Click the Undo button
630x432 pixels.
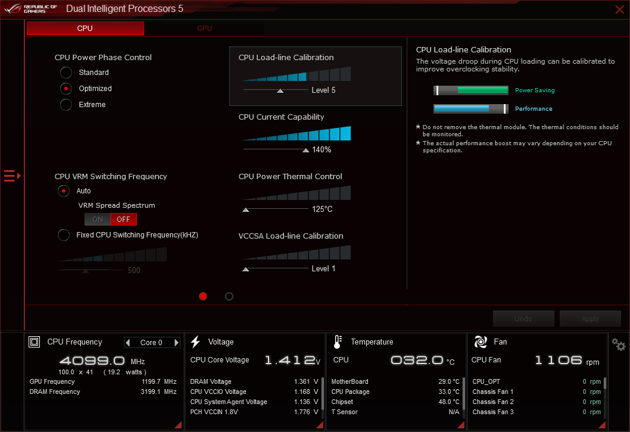pos(523,319)
